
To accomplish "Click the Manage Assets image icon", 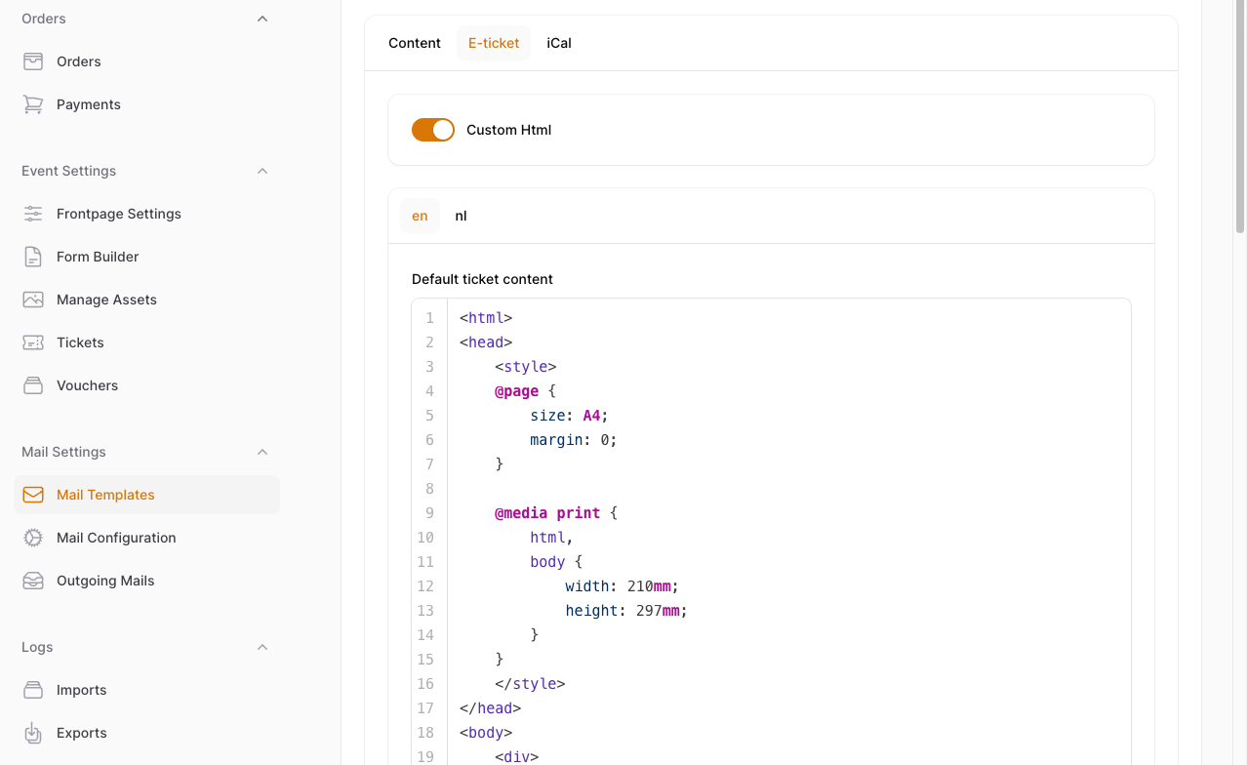I will click(x=33, y=300).
